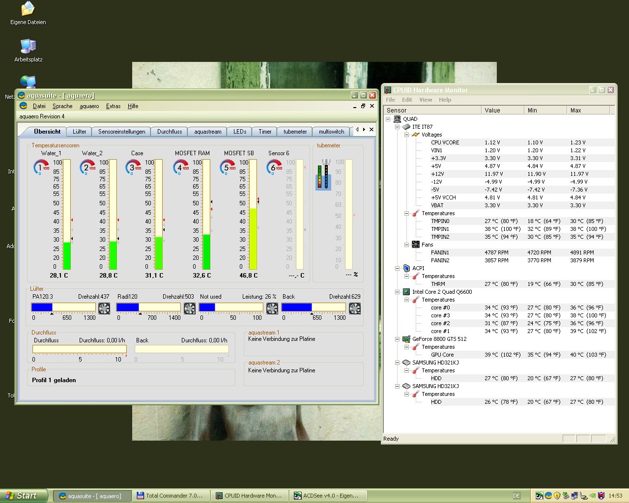Switch to the aquastream tab
This screenshot has height=503, width=629.
click(x=207, y=132)
